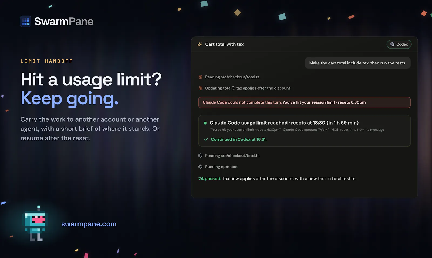
Task: Click the red session limit error banner
Action: [304, 102]
